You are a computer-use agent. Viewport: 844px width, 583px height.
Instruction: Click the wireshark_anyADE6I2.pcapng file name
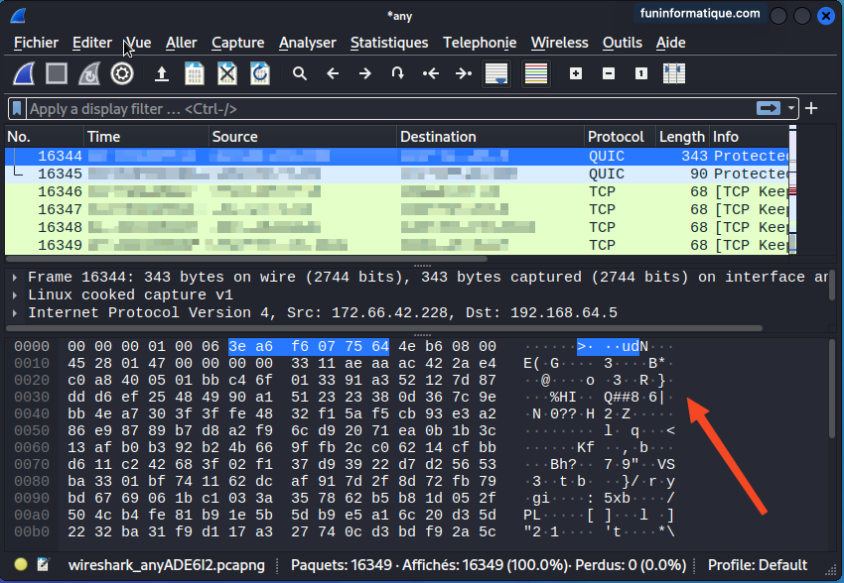point(167,565)
